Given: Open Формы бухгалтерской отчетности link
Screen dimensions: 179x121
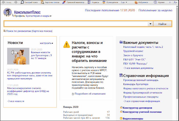Looking at the screenshot, I should click(x=143, y=92).
